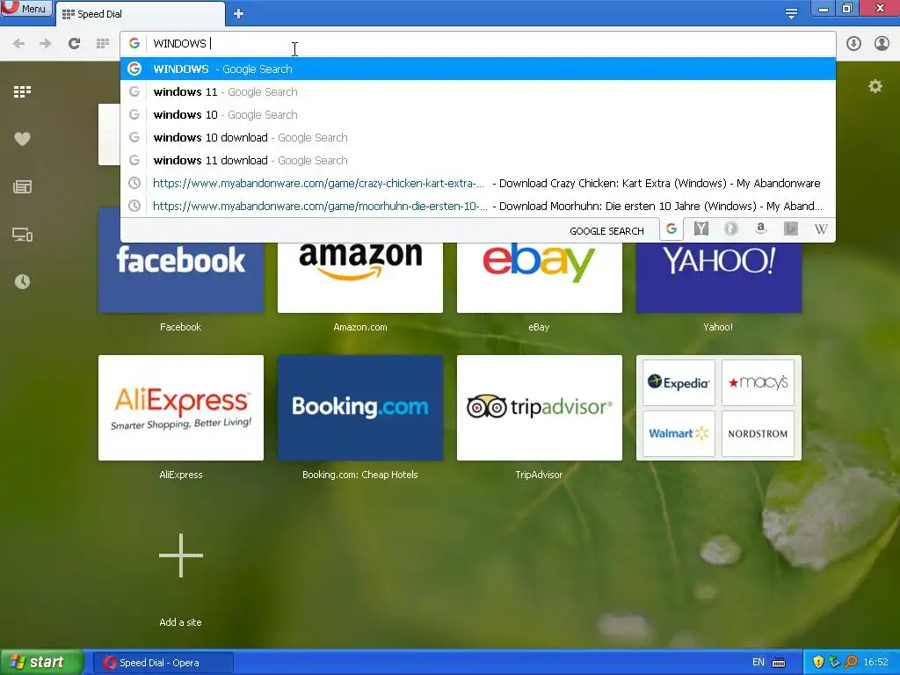Screen dimensions: 900x675
Task: Open the Expedia tile in the folder
Action: 679,382
